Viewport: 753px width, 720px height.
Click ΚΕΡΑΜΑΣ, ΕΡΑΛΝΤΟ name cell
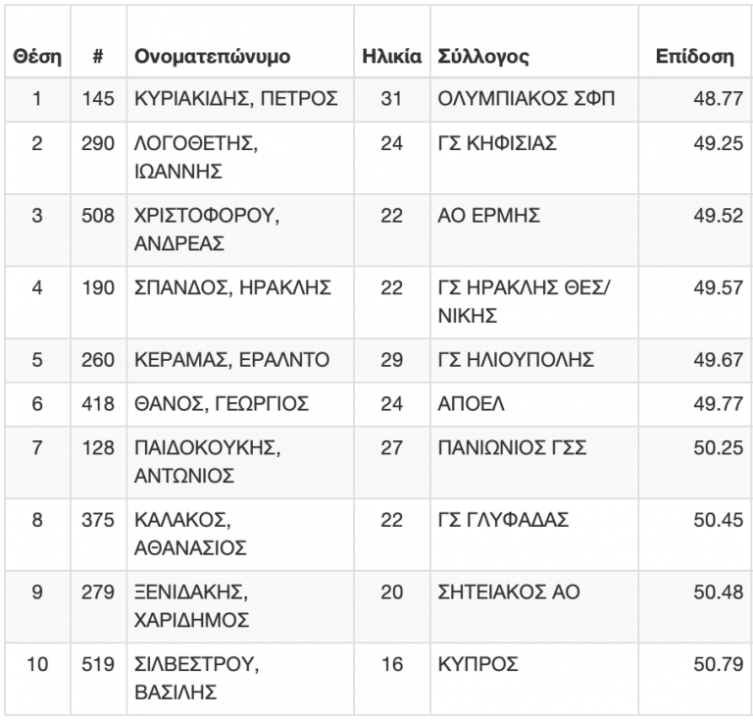(x=231, y=360)
